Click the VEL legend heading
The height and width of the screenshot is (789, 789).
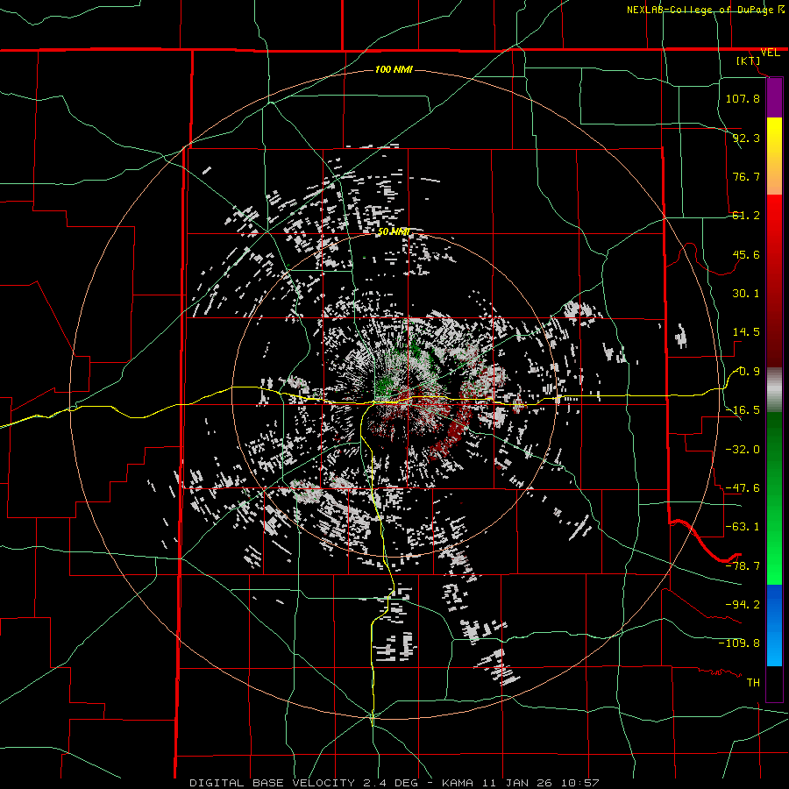click(770, 53)
